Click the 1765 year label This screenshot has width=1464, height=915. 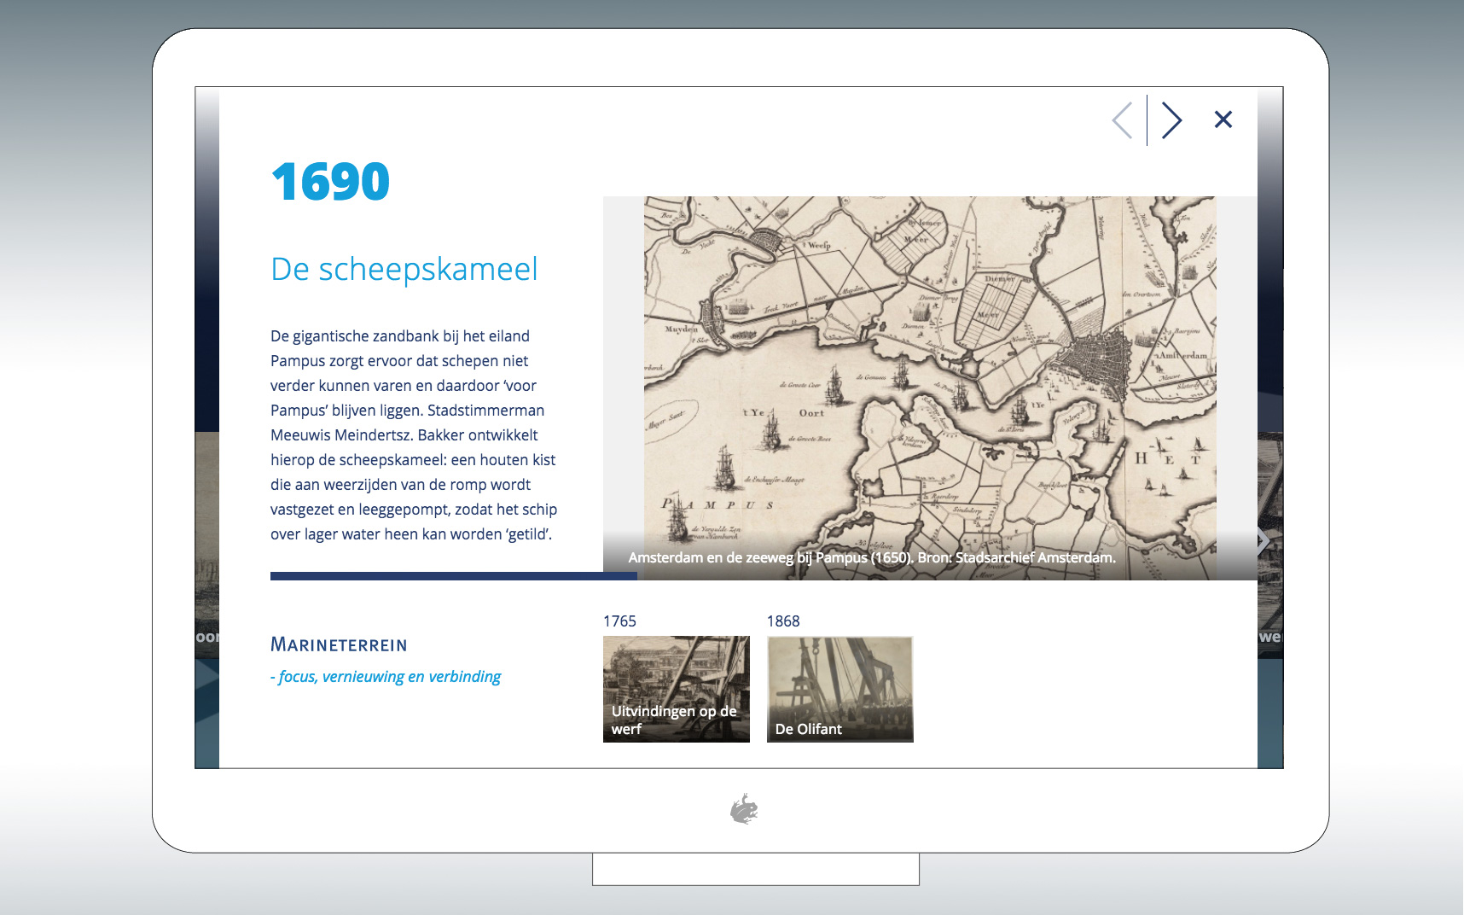coord(619,621)
